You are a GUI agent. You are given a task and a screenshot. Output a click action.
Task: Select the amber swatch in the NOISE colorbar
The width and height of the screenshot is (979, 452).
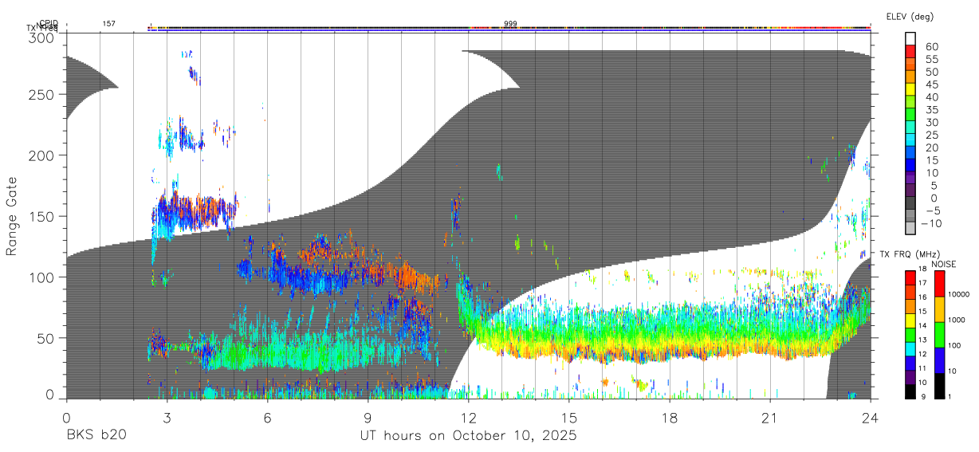click(939, 309)
